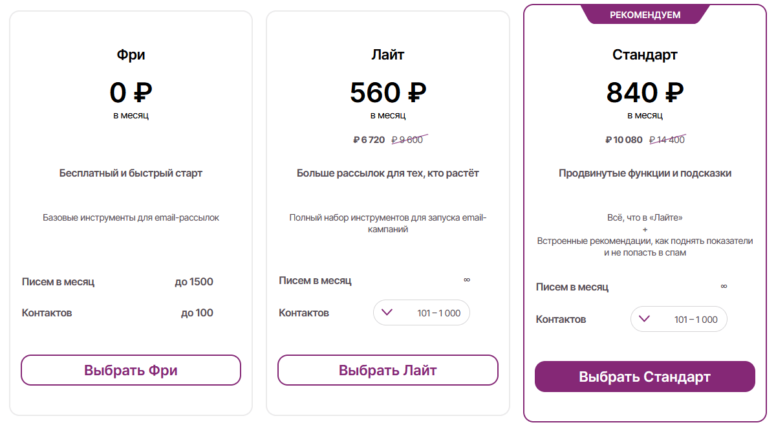Viewport: 776px width, 427px height.
Task: Select the 101 – 1 000 value in Стандарт
Action: click(x=696, y=320)
